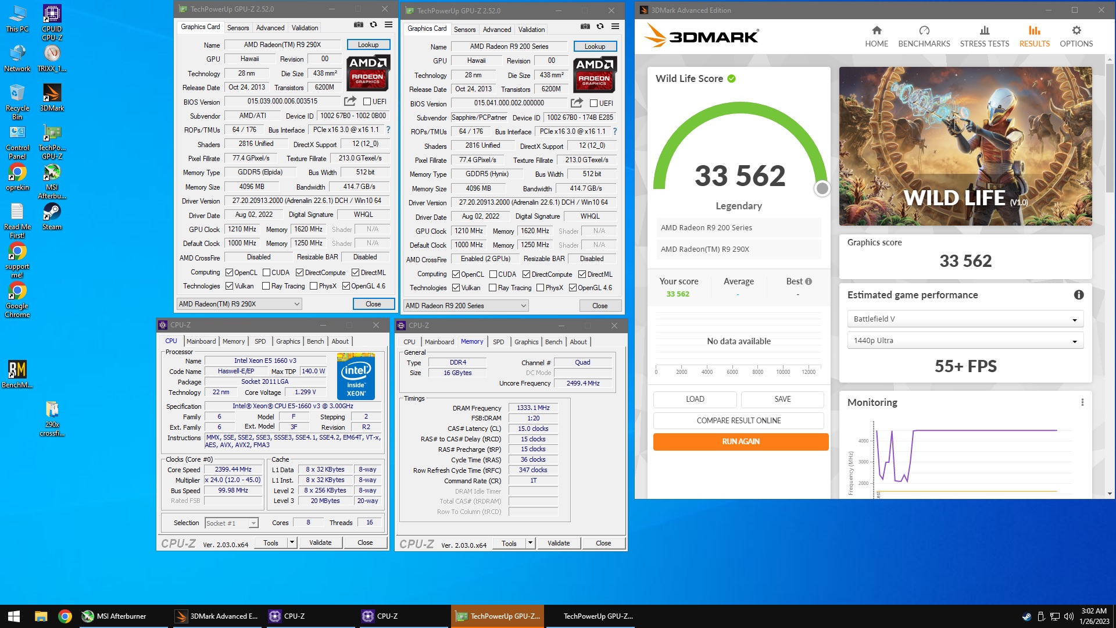The image size is (1116, 628).
Task: Click refresh icon in right GPU-Z window
Action: click(600, 27)
